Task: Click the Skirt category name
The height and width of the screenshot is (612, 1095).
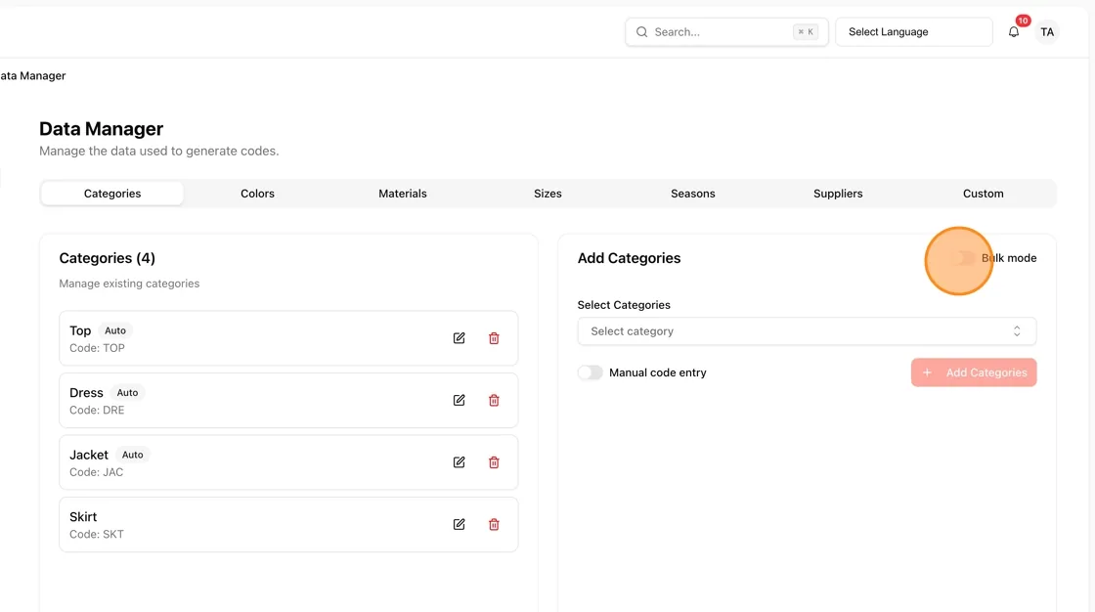Action: tap(83, 517)
